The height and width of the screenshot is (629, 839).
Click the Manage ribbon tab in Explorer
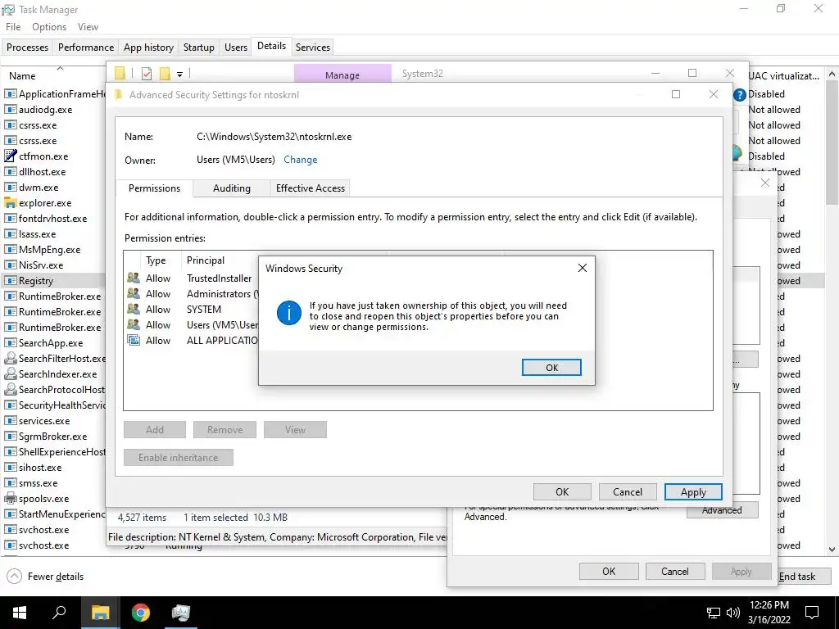(342, 75)
